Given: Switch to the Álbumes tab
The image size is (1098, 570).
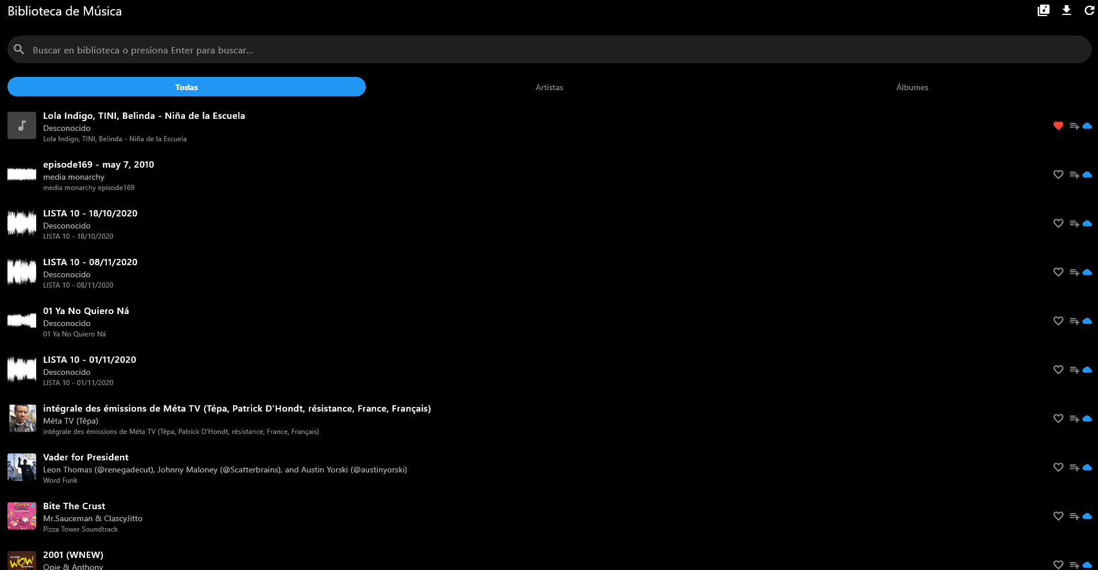Looking at the screenshot, I should [x=912, y=87].
